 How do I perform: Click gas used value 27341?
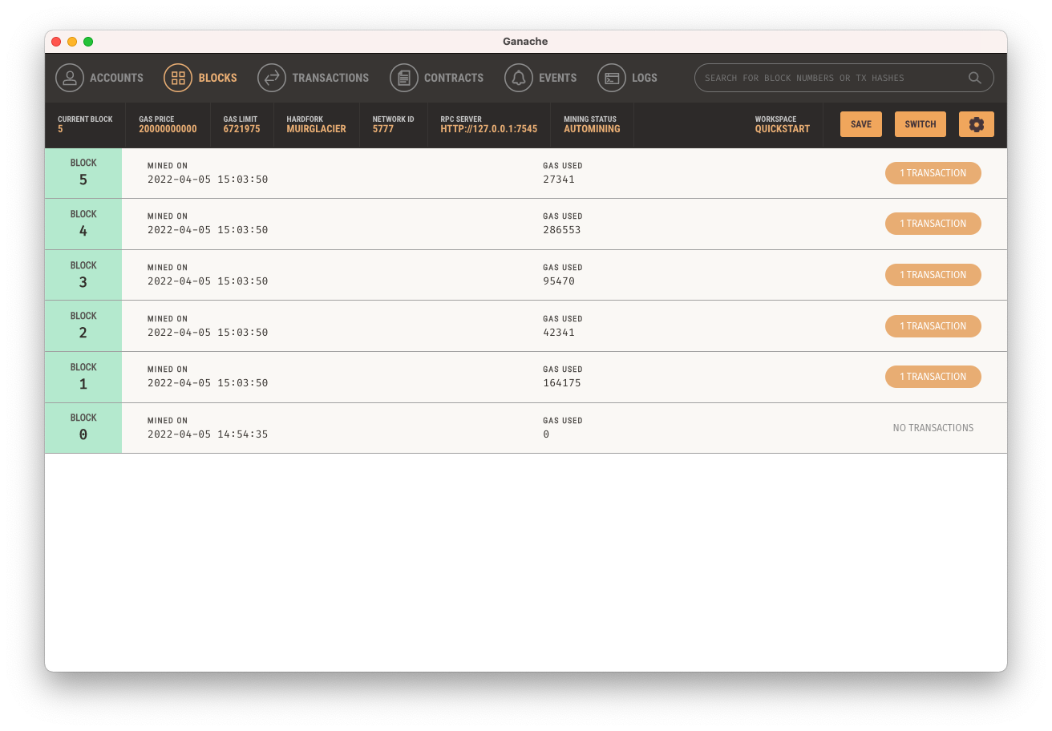pyautogui.click(x=559, y=180)
